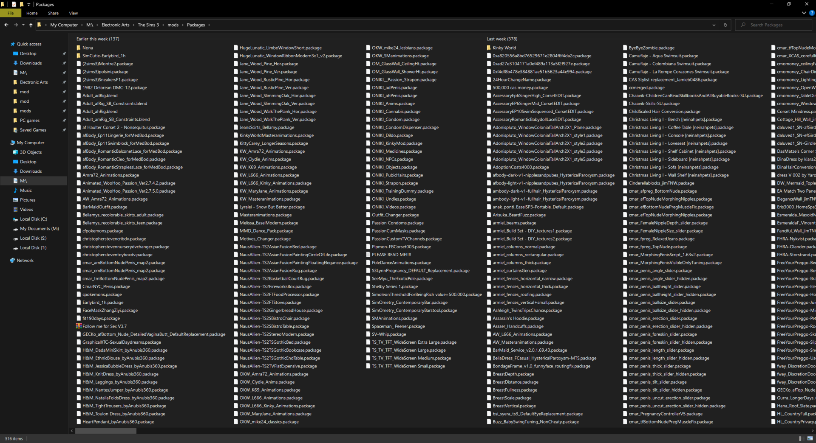Select file Earlybird_1h.package
This screenshot has width=816, height=443.
coord(103,303)
